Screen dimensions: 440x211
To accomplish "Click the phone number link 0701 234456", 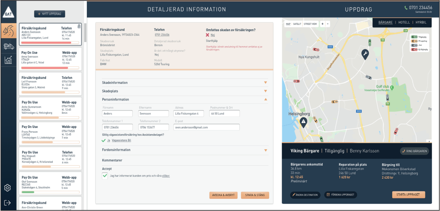I will 162,35.
